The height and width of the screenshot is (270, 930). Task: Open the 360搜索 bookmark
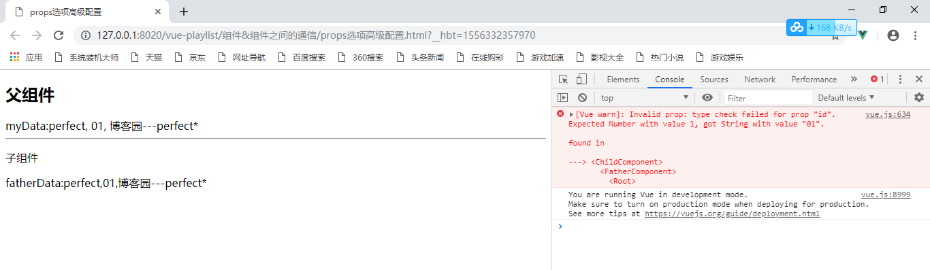(360, 58)
